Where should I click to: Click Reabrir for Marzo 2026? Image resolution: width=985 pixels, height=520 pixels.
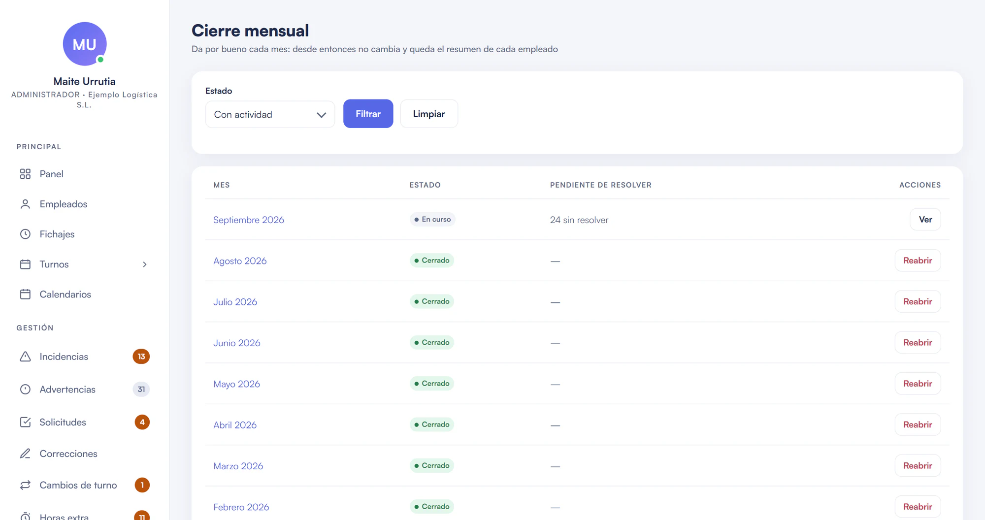coord(918,466)
